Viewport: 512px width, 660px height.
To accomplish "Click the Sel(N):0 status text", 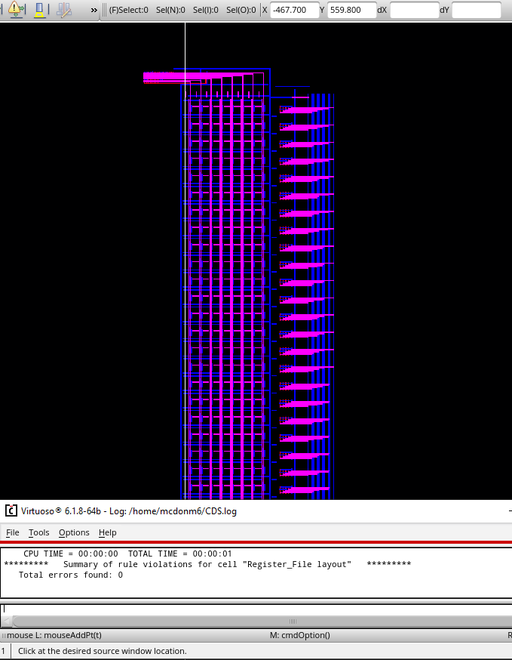I will [x=170, y=10].
